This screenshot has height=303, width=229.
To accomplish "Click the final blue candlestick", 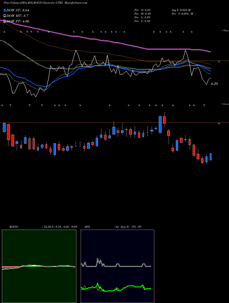I will tap(211, 157).
